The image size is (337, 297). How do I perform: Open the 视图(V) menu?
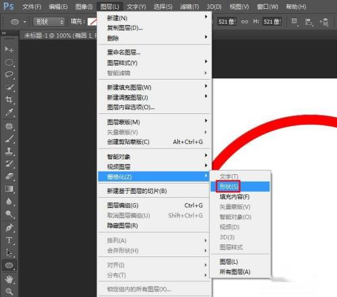pyautogui.click(x=239, y=7)
